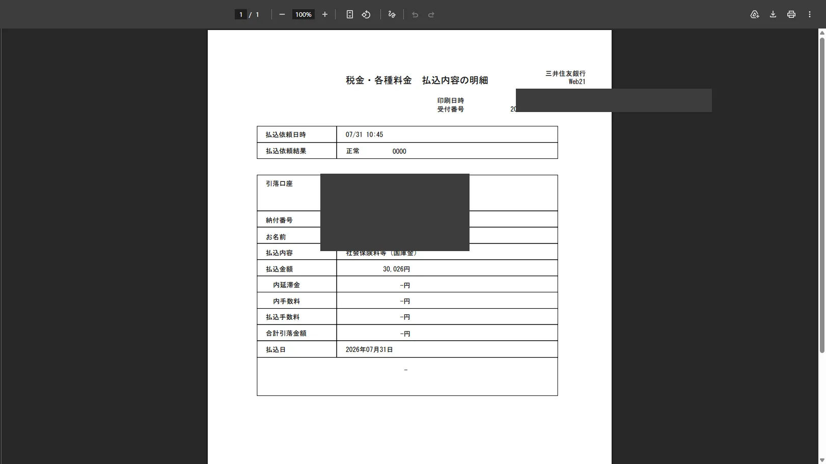
Task: Click the 払込日 label
Action: click(x=276, y=350)
